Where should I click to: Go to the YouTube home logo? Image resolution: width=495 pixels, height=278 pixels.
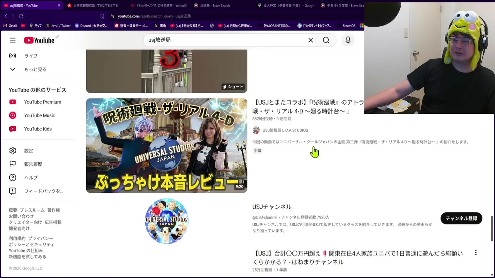click(39, 40)
